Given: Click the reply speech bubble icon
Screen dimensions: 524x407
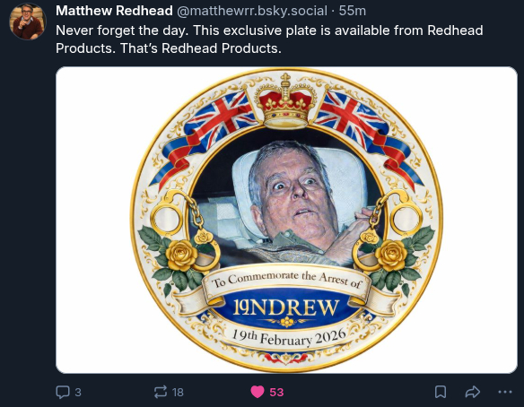Looking at the screenshot, I should (63, 392).
